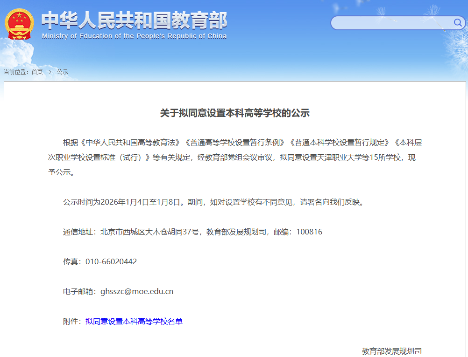
Task: Click the 中华人民共和国教育部 site title
Action: click(134, 20)
